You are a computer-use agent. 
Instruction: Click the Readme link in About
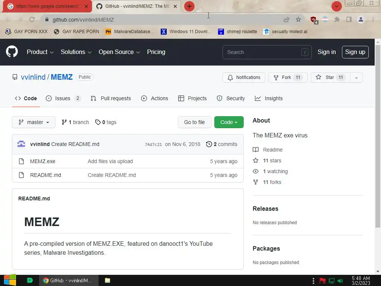click(x=268, y=150)
